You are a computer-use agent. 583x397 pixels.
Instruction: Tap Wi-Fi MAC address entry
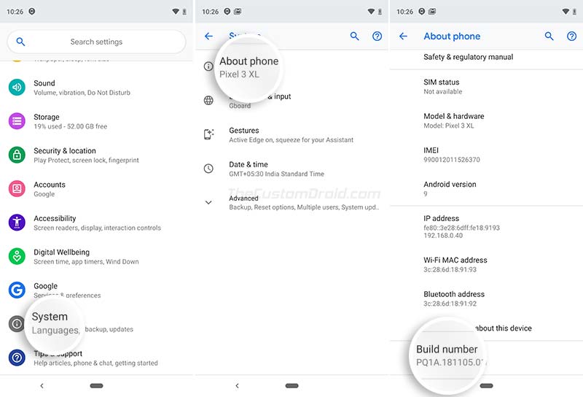tap(486, 264)
